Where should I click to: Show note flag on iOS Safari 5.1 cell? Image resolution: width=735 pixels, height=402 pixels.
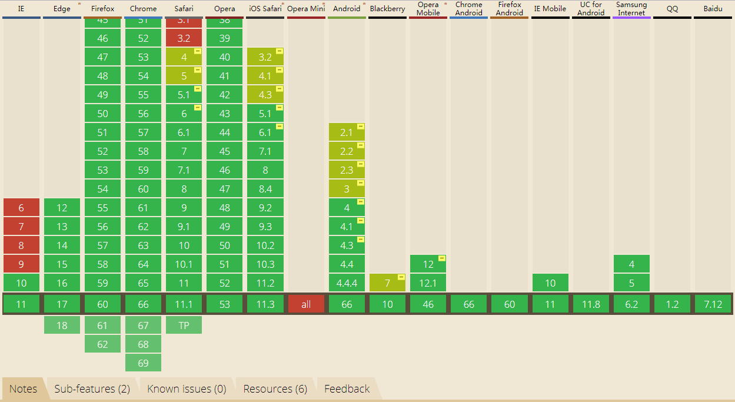[x=280, y=108]
